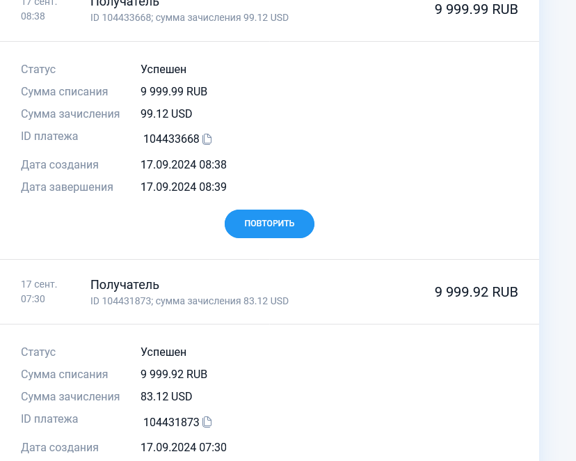Click subtitle 'ID 104433668; сумма зачисления 99.12 USD'

point(189,17)
